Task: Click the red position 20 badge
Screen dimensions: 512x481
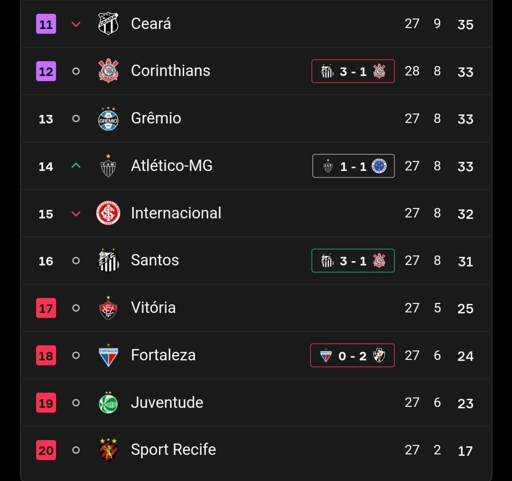Action: pyautogui.click(x=46, y=450)
